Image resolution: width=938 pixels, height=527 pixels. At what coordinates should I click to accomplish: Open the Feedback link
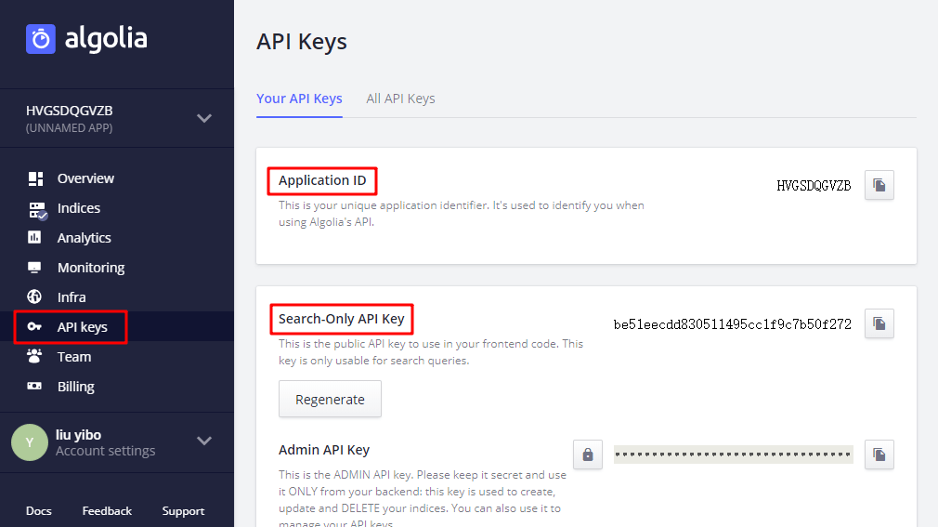point(107,511)
